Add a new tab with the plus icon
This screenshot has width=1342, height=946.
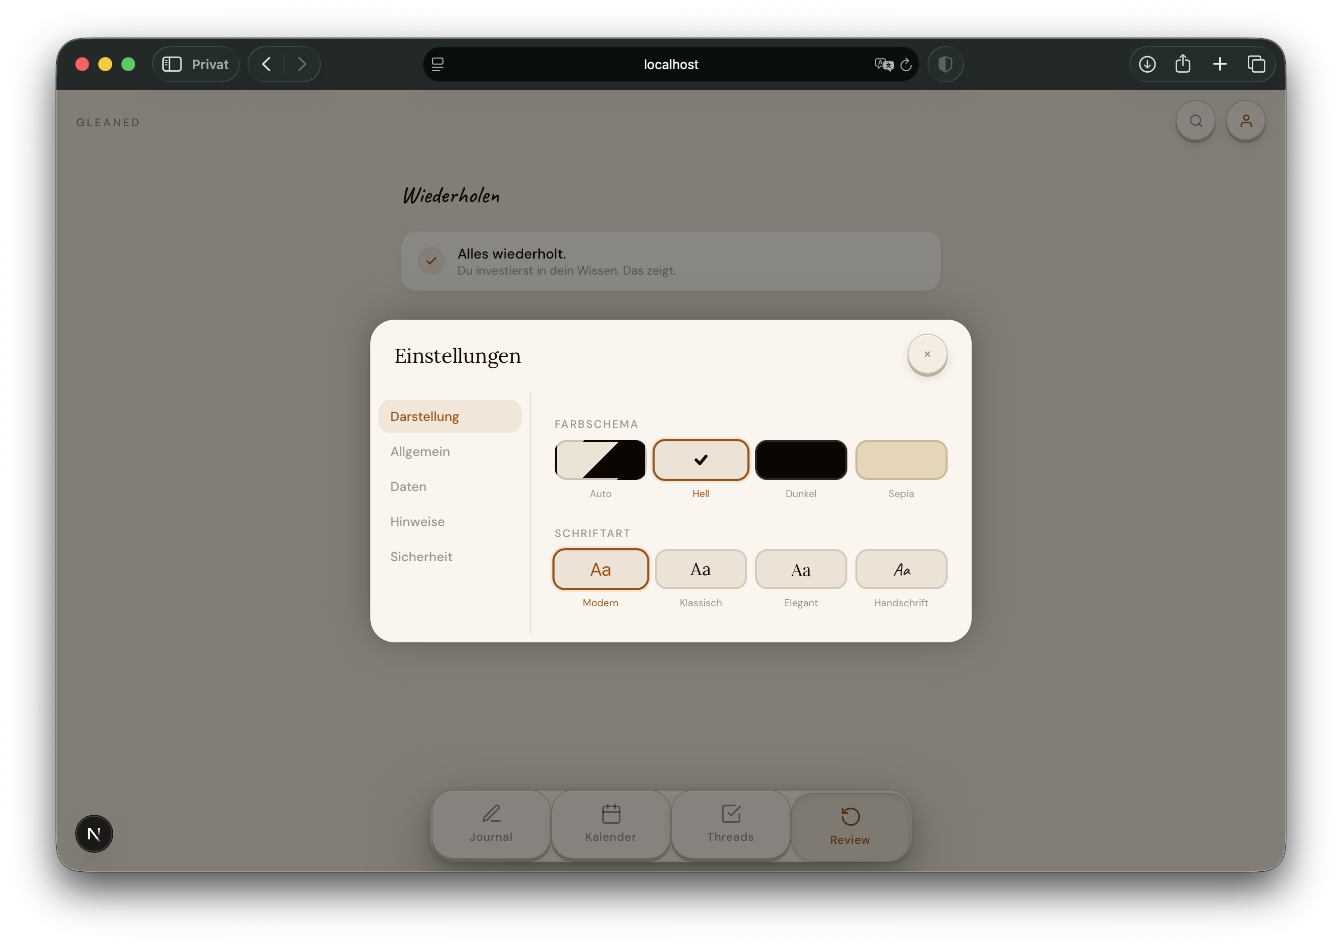(1220, 64)
